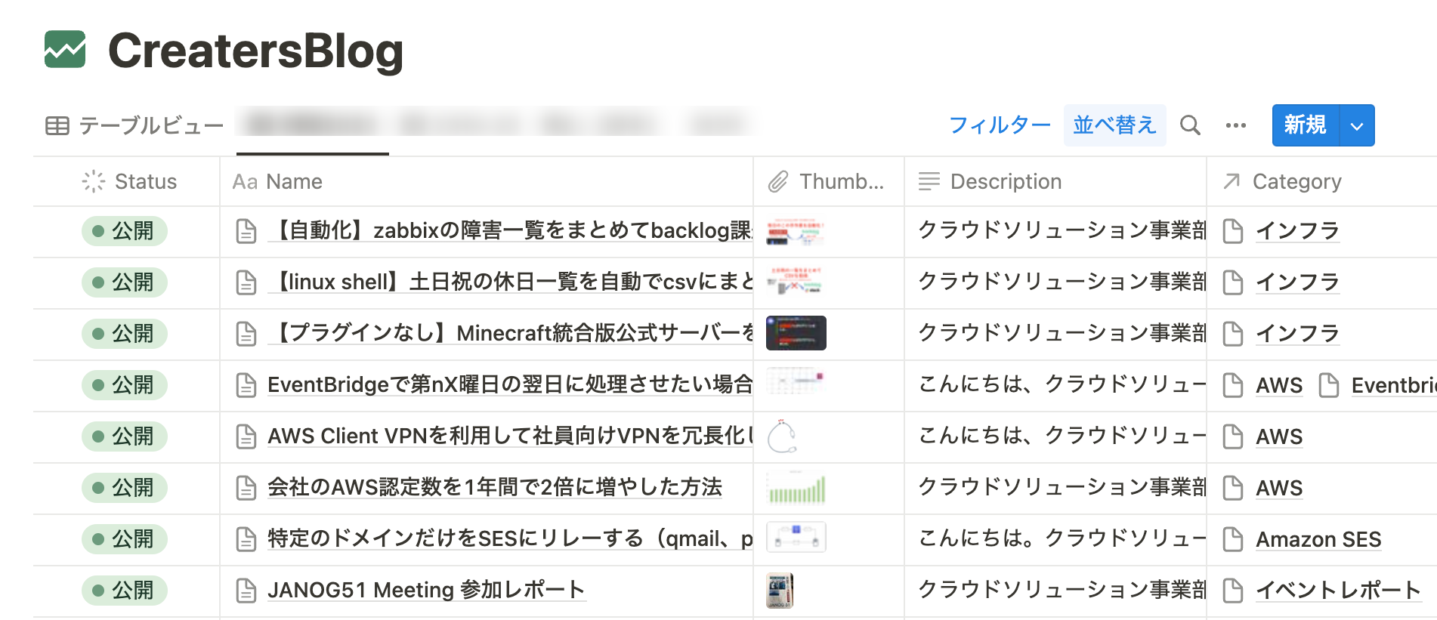Click the 並べ替え sort button

(1114, 125)
